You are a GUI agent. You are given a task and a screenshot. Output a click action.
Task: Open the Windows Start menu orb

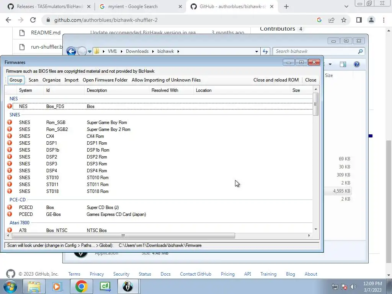[10, 286]
